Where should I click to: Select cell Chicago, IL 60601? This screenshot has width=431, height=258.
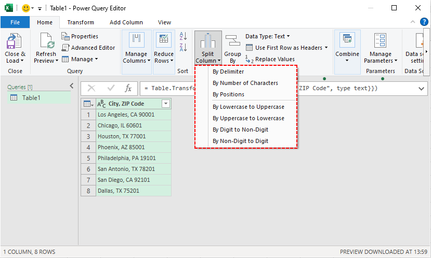point(134,125)
